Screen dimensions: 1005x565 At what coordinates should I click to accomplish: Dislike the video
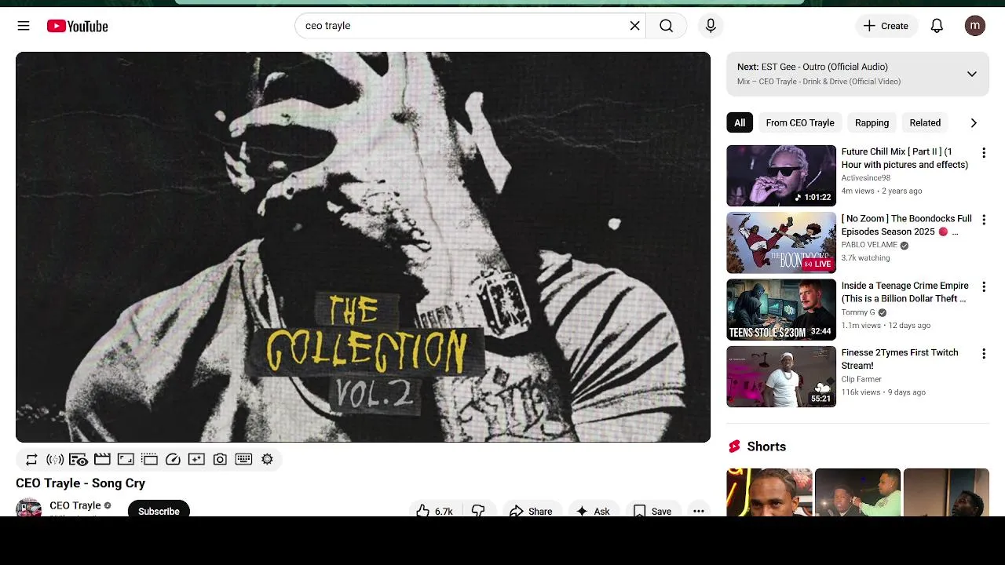tap(478, 510)
